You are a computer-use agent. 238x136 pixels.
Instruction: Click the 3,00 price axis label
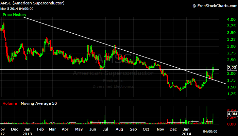coord(231,46)
